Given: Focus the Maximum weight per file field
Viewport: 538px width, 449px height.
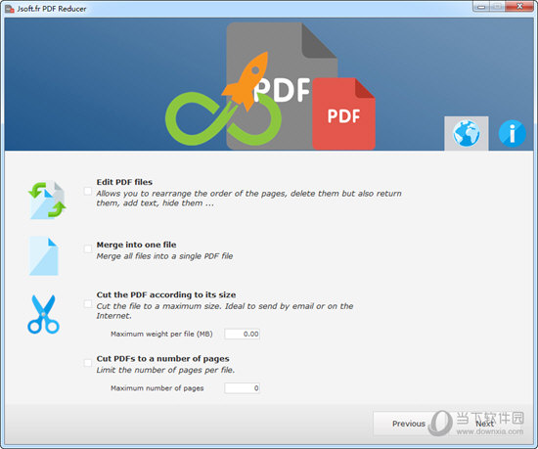Looking at the screenshot, I should click(x=243, y=335).
